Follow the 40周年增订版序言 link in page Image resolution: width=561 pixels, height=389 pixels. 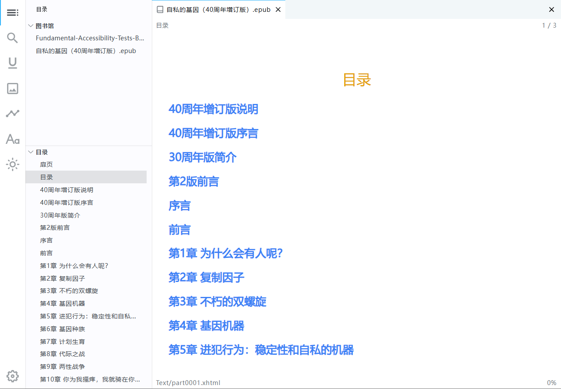tap(213, 133)
